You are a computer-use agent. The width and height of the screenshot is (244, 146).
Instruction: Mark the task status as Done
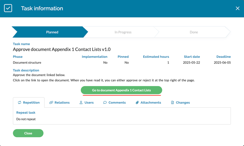[x=194, y=32]
